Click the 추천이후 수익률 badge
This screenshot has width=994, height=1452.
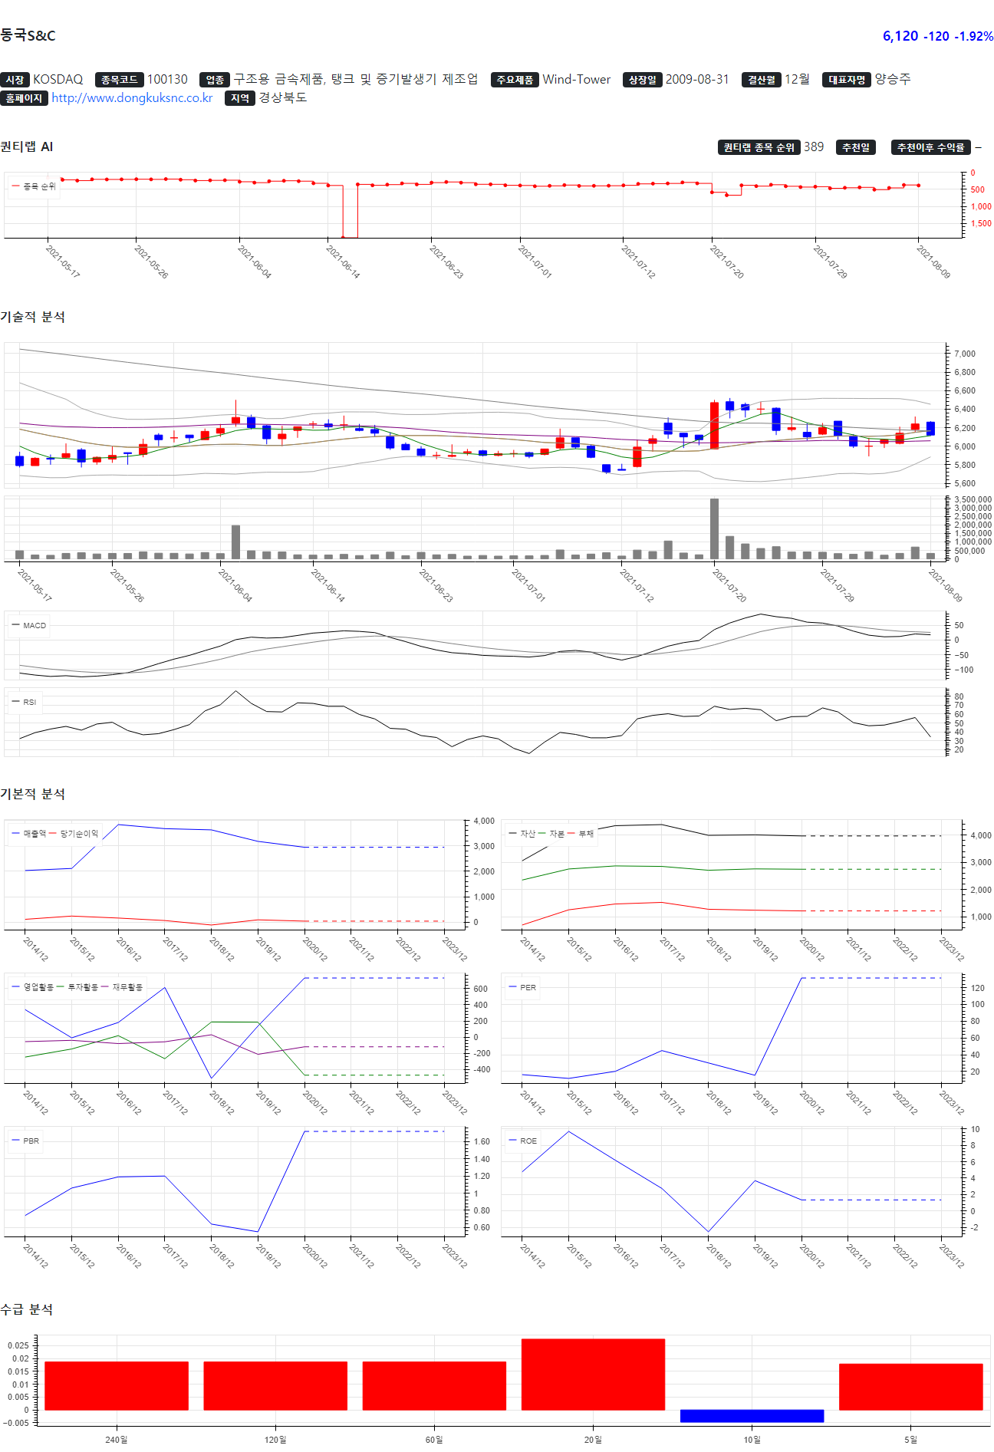[x=931, y=147]
